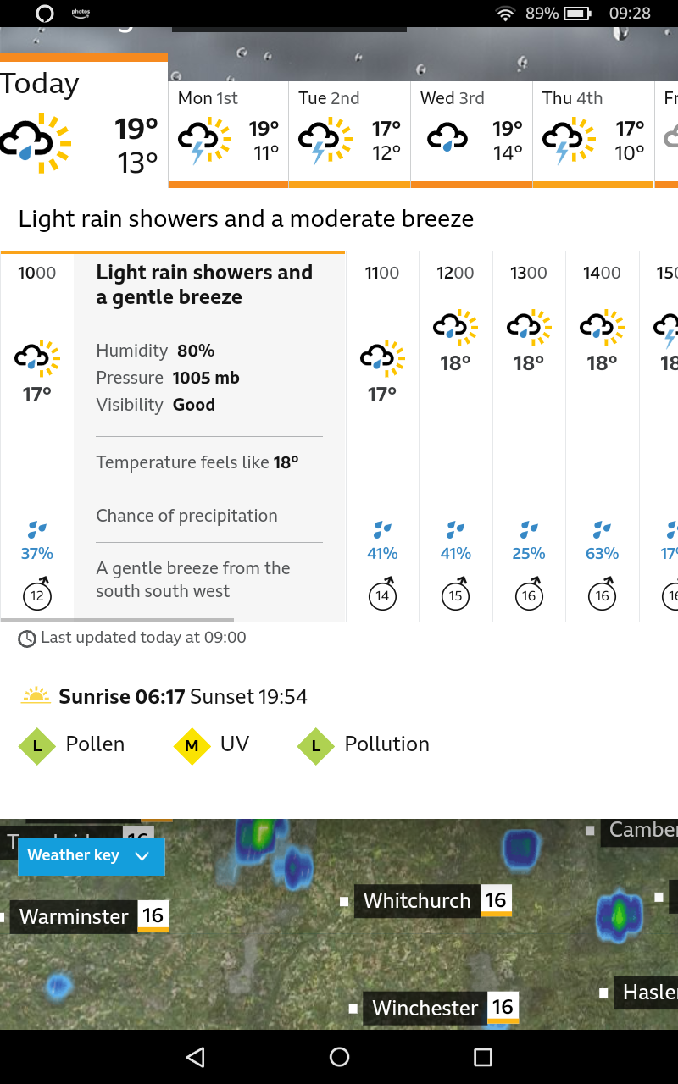The image size is (678, 1084).
Task: Expand the Weather key dropdown
Action: pyautogui.click(x=92, y=855)
